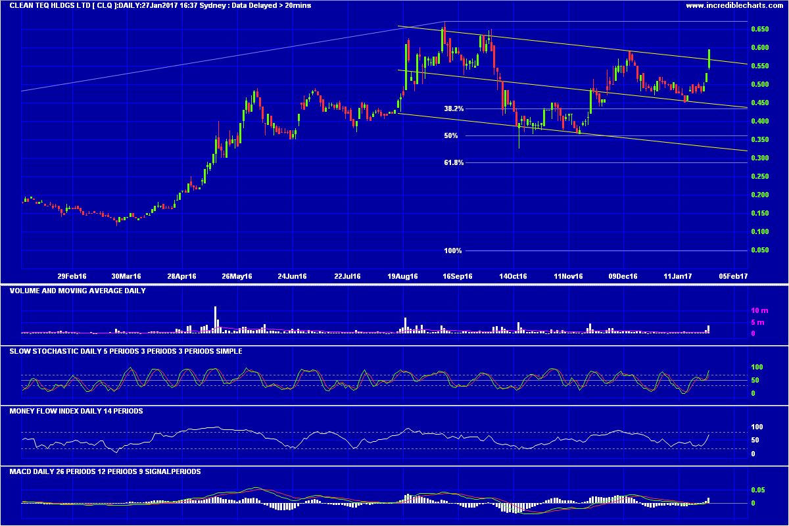Viewport: 789px width, 526px height.
Task: Click the tallest white volume bar near May16
Action: [215, 320]
